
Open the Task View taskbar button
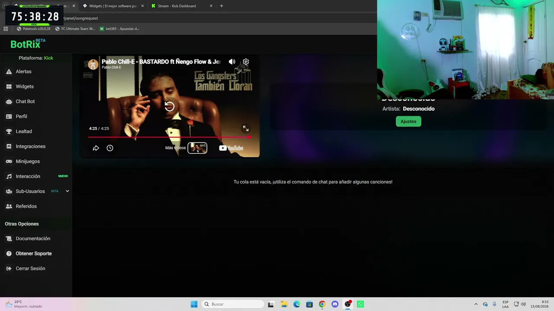point(271,304)
